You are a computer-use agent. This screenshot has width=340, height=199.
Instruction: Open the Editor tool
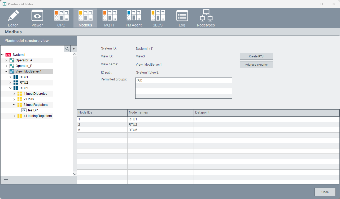click(13, 18)
